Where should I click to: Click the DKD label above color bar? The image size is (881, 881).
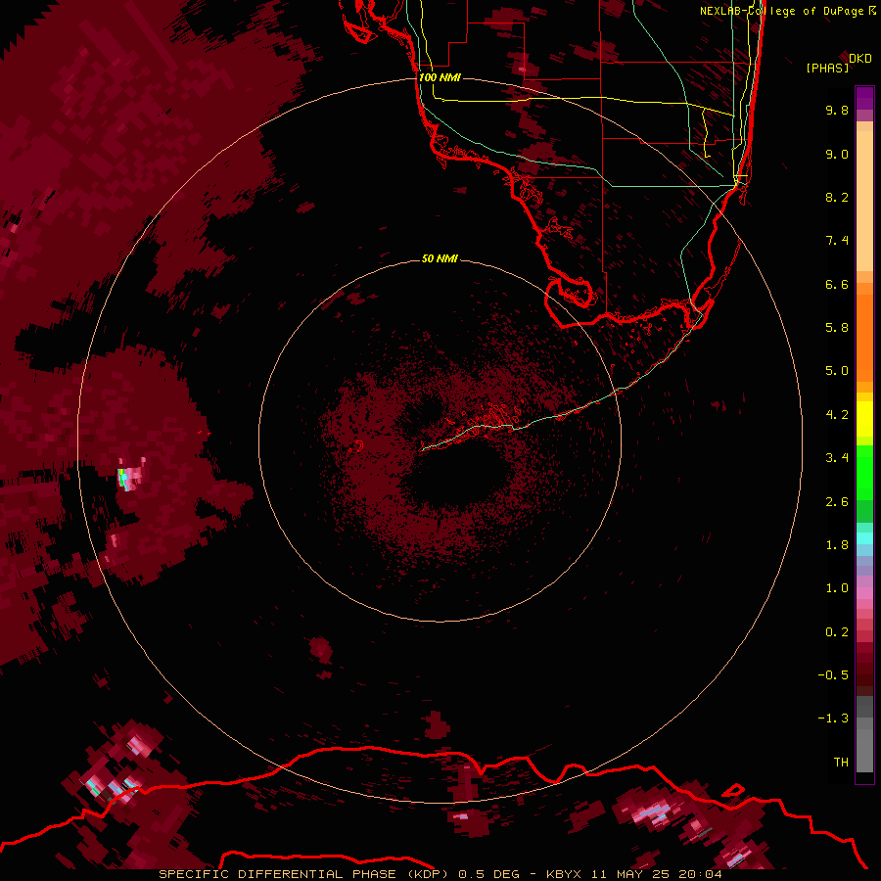(859, 59)
